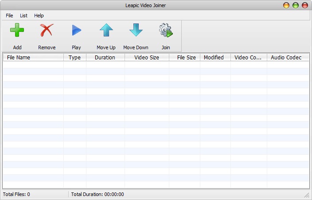Select the Audio Codec column header
Screen dimensions: 312x200
tap(286, 58)
